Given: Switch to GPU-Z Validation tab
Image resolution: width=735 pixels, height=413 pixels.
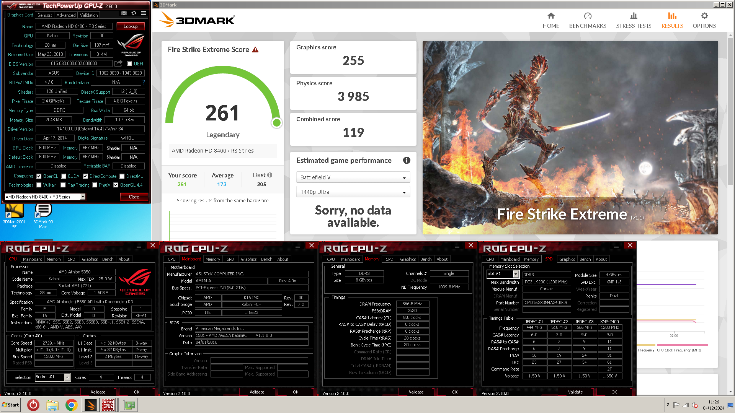Looking at the screenshot, I should tap(89, 15).
